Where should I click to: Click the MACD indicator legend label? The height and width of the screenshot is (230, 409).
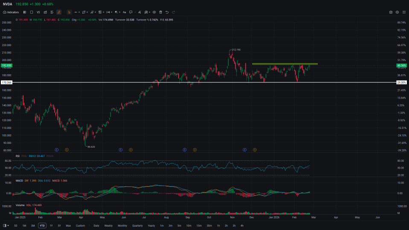tap(19, 181)
